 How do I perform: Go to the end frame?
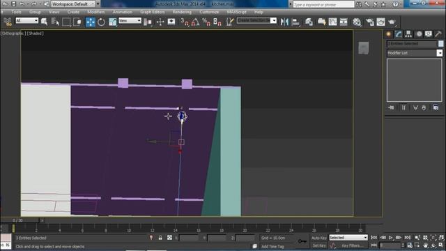point(407,237)
